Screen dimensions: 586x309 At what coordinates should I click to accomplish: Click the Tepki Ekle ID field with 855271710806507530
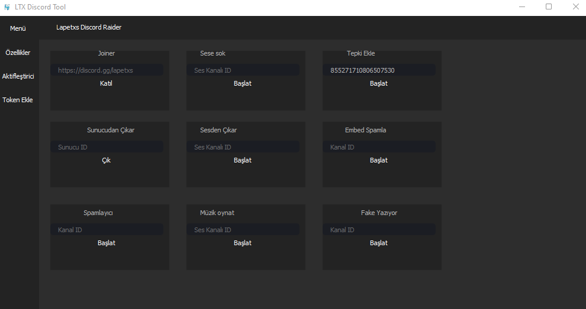coord(379,70)
